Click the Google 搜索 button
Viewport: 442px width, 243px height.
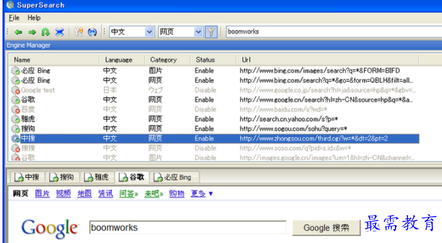click(326, 228)
